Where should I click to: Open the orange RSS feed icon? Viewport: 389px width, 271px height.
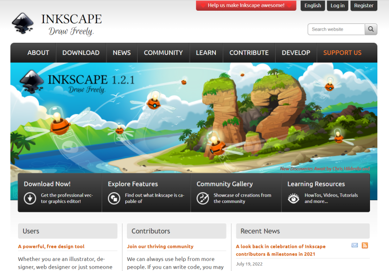coord(365,245)
